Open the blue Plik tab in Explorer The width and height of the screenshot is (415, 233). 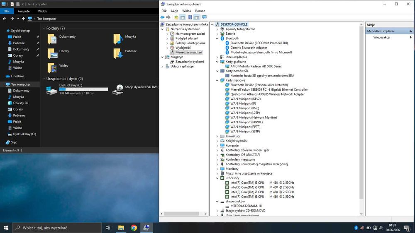(7, 11)
